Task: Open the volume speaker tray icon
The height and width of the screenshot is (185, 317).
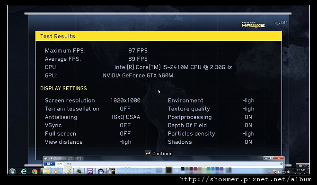Action: click(x=289, y=172)
